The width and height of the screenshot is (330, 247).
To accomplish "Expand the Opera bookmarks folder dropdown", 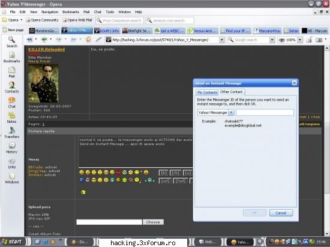I will click(21, 20).
